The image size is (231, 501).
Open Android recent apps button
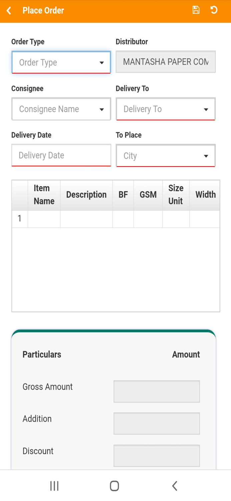coord(54,486)
